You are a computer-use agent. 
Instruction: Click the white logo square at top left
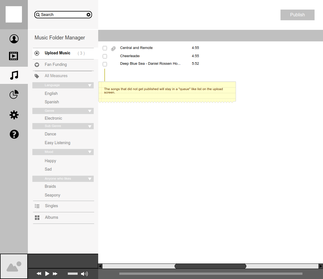[14, 14]
